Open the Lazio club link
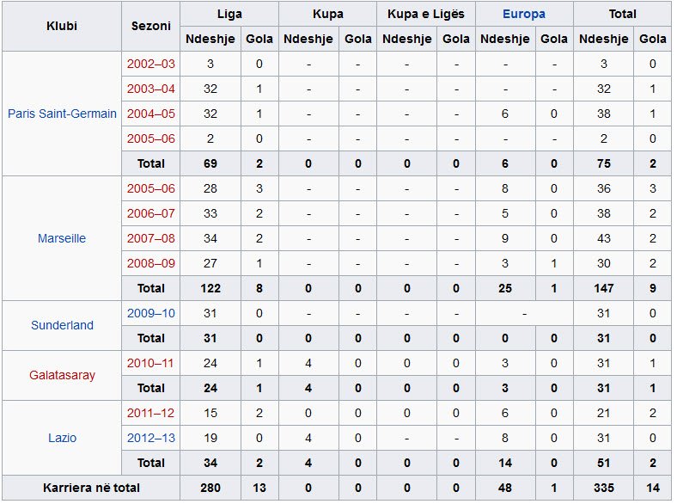Screen dimensions: 677x504 coord(62,438)
